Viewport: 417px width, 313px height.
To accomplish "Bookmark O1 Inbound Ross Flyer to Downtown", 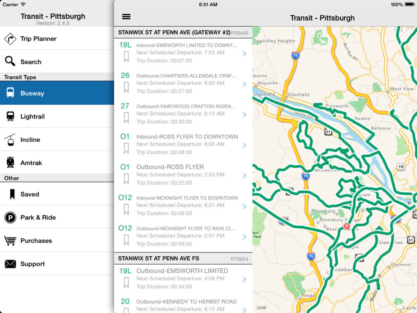I will (126, 149).
